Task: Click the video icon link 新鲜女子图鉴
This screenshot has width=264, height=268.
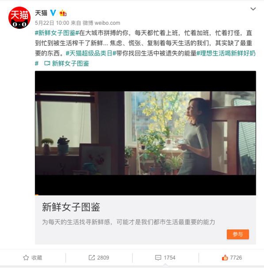Action: tap(67, 63)
